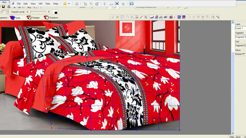The width and height of the screenshot is (246, 138).
Task: Open the View menu of the background application
Action: tap(4, 2)
